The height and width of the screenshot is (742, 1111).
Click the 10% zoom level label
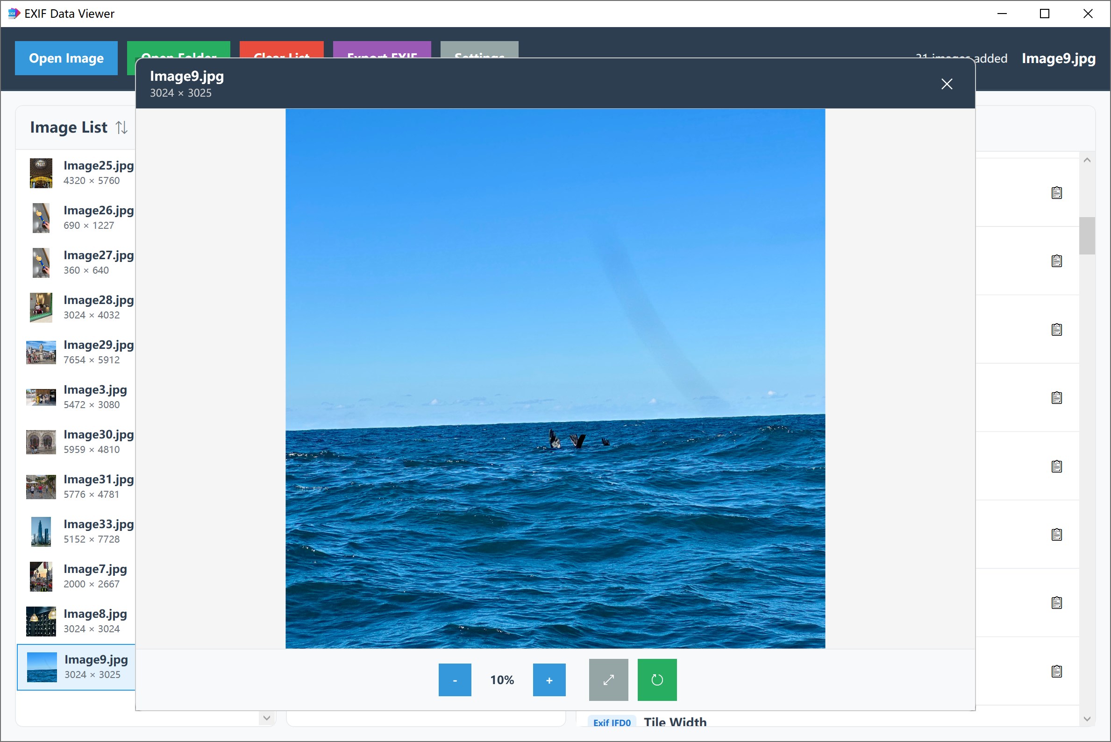coord(502,679)
